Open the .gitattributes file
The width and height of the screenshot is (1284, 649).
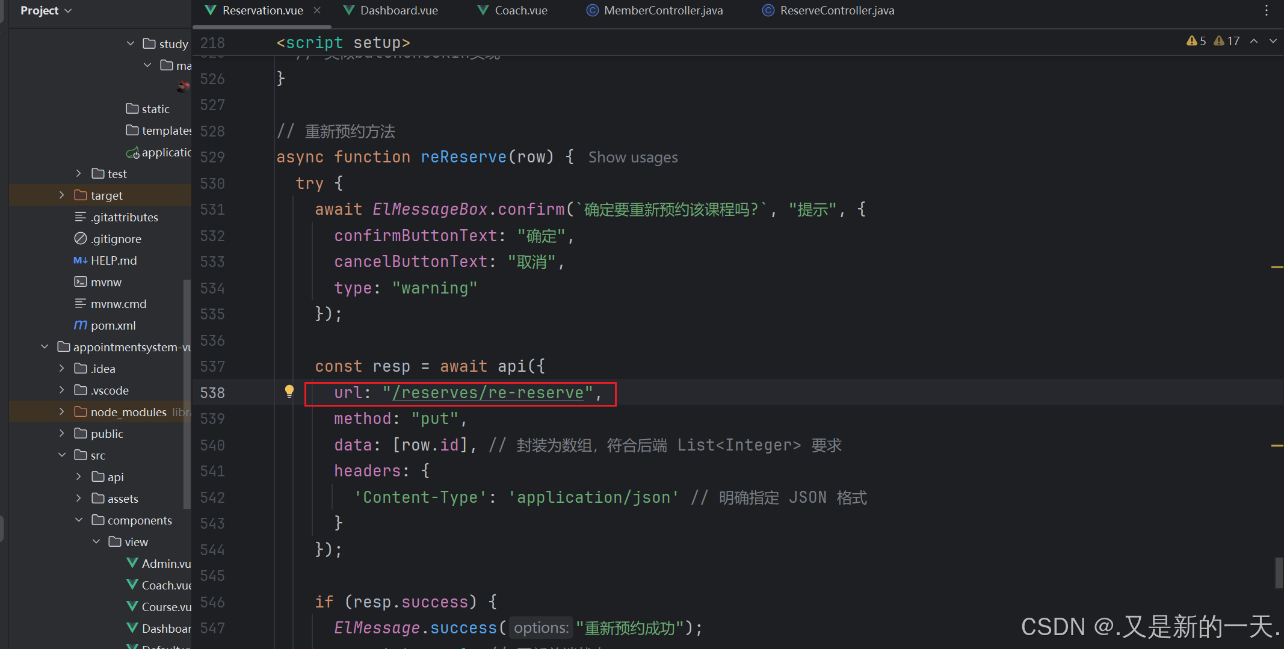coord(116,217)
